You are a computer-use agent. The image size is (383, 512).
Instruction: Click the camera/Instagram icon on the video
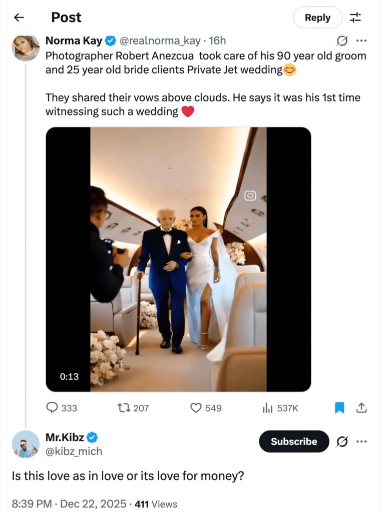(250, 196)
